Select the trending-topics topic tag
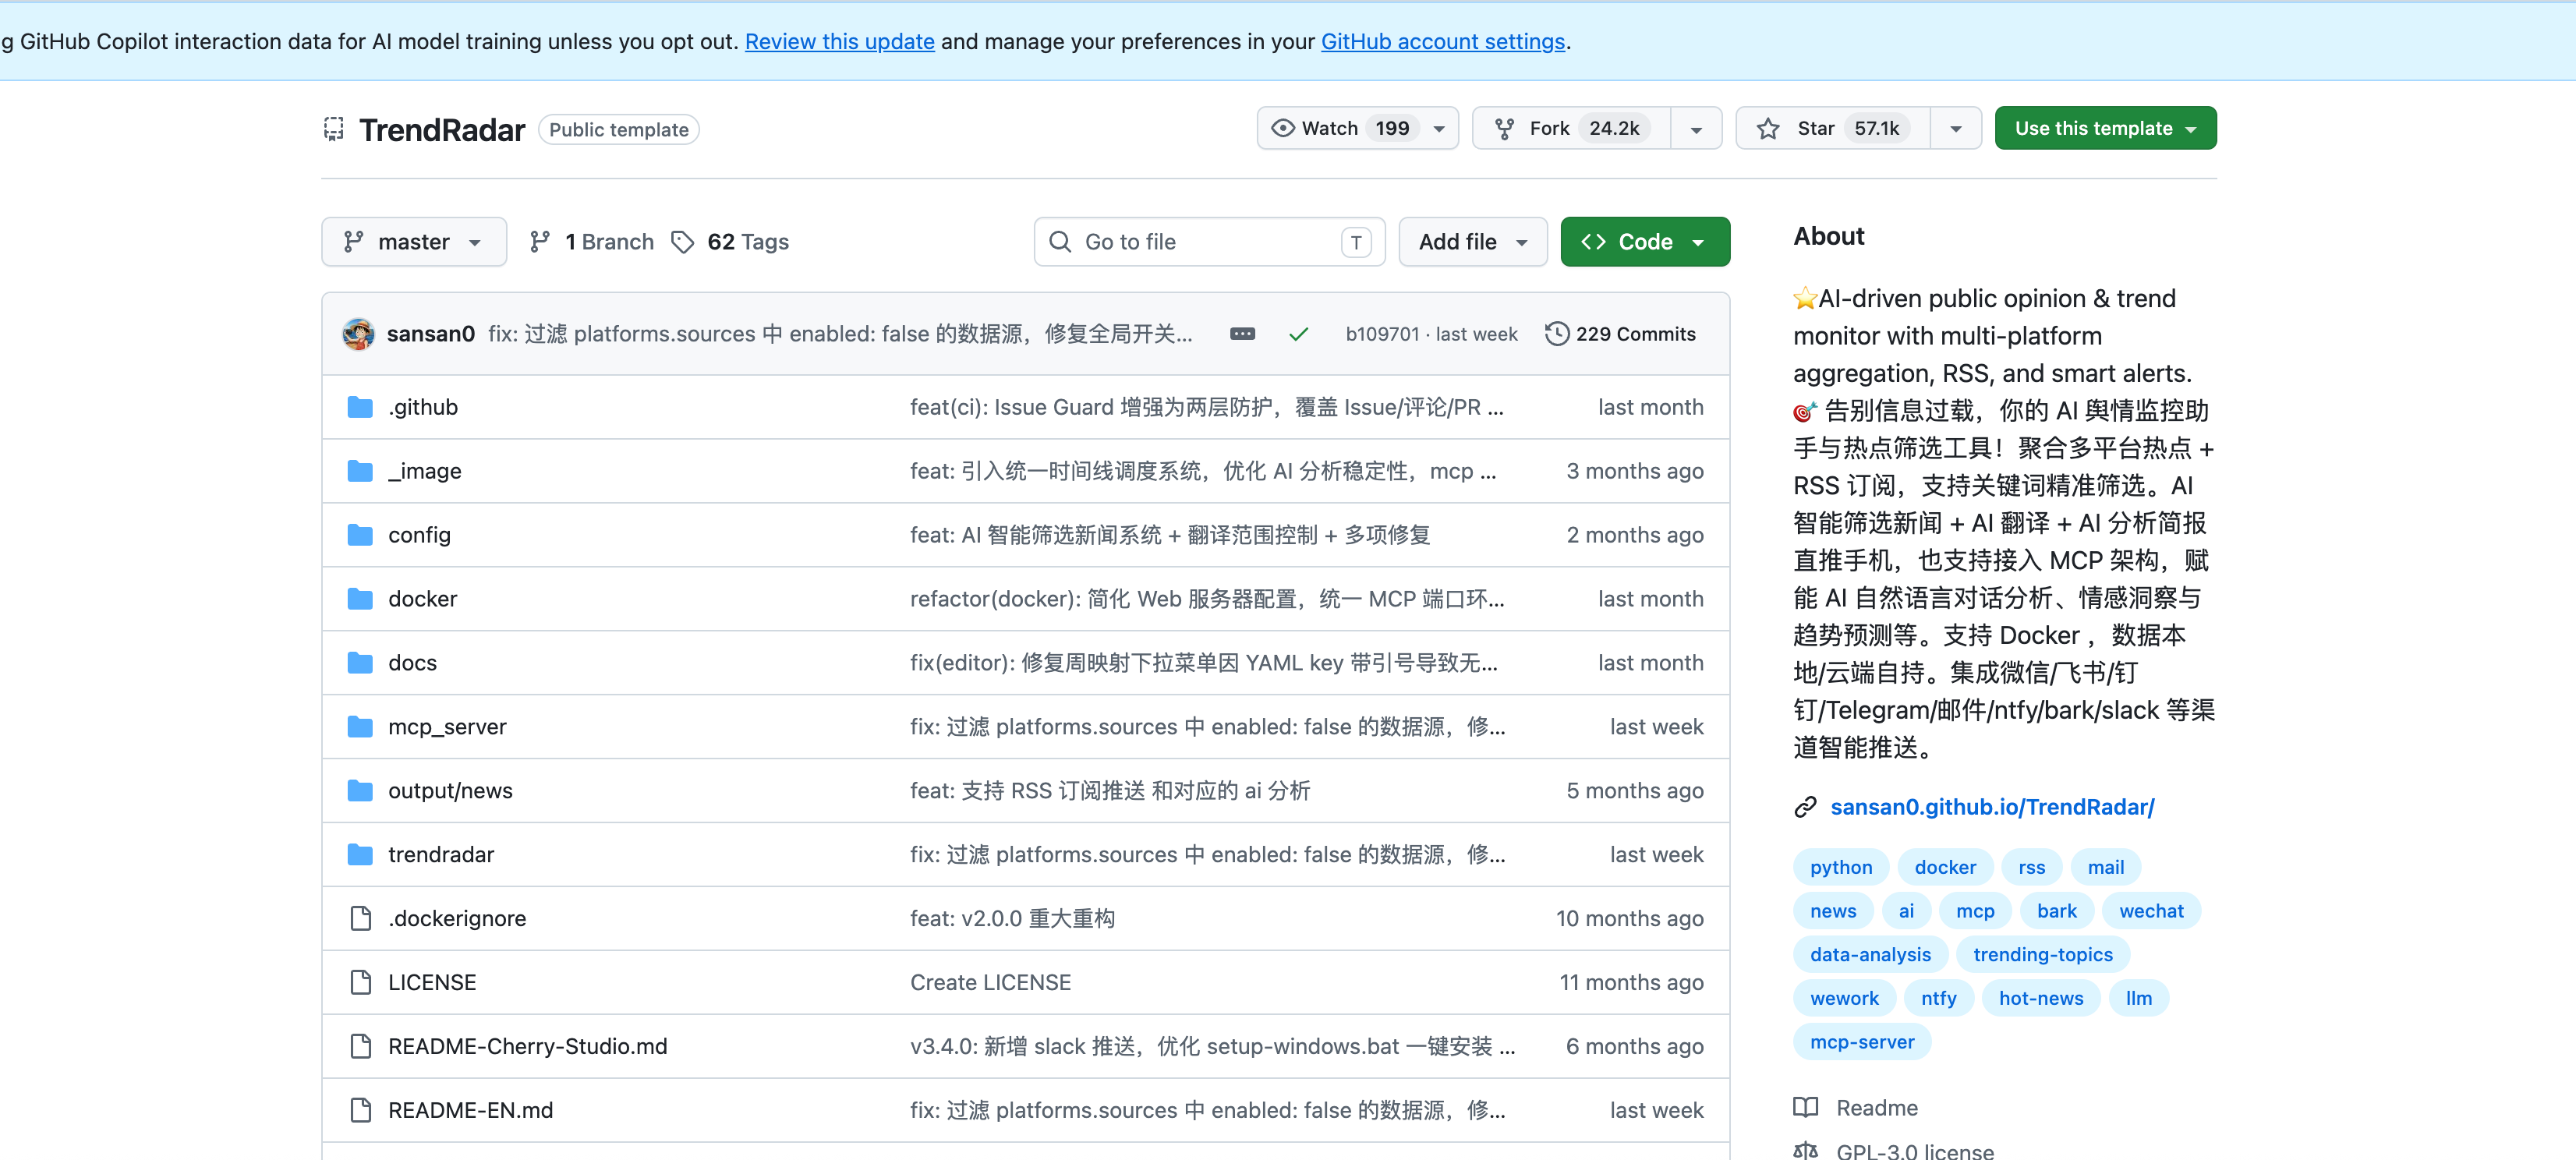 2043,955
